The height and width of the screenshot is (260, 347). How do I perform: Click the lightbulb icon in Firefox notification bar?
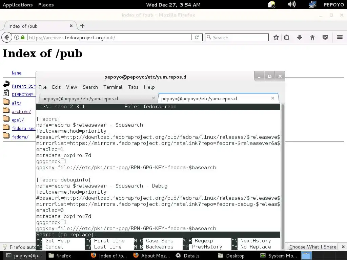pyautogui.click(x=5, y=247)
